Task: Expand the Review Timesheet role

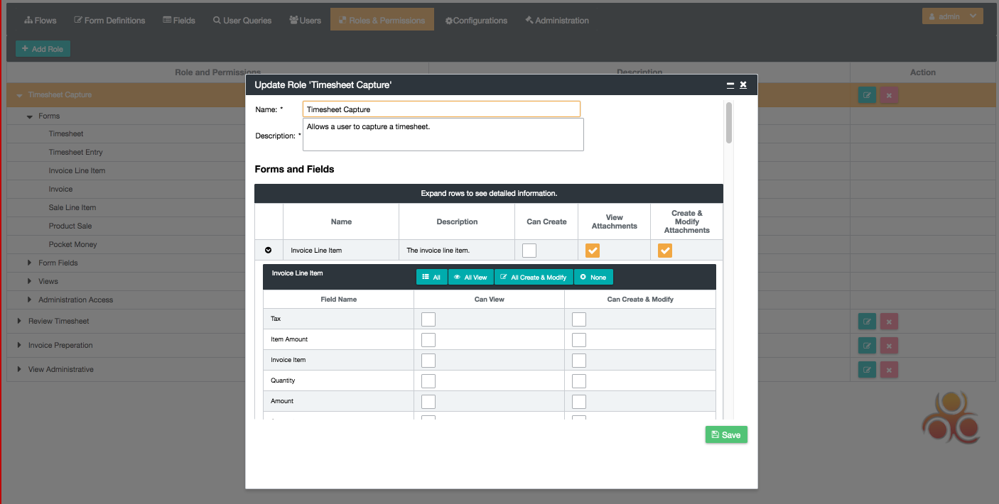Action: pos(20,321)
